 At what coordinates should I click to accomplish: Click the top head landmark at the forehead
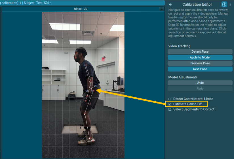click(76, 53)
